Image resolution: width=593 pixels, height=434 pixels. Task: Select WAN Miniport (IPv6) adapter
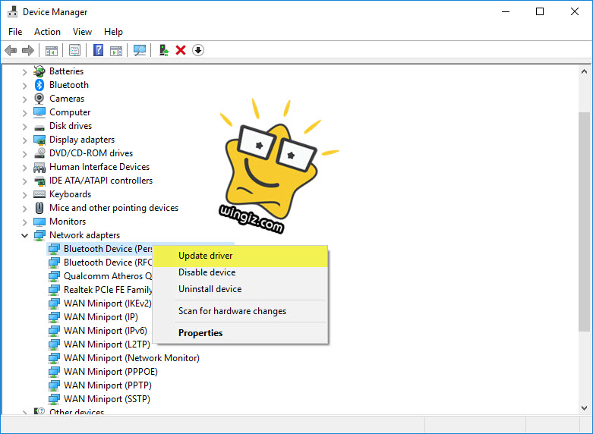[x=105, y=331]
